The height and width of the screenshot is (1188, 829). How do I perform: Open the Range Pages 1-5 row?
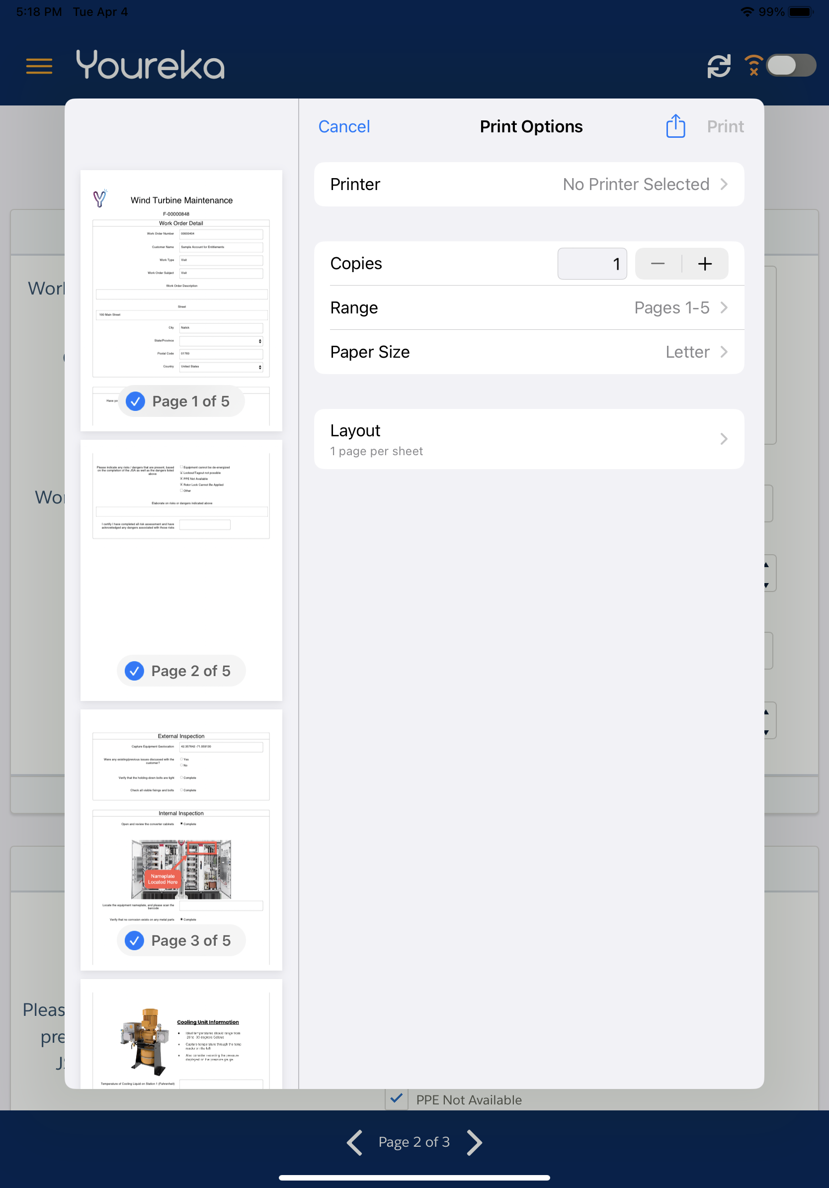pos(529,308)
